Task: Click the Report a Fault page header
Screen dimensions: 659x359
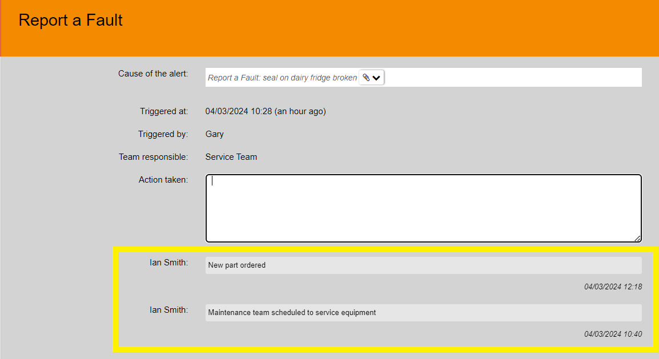Action: 70,21
